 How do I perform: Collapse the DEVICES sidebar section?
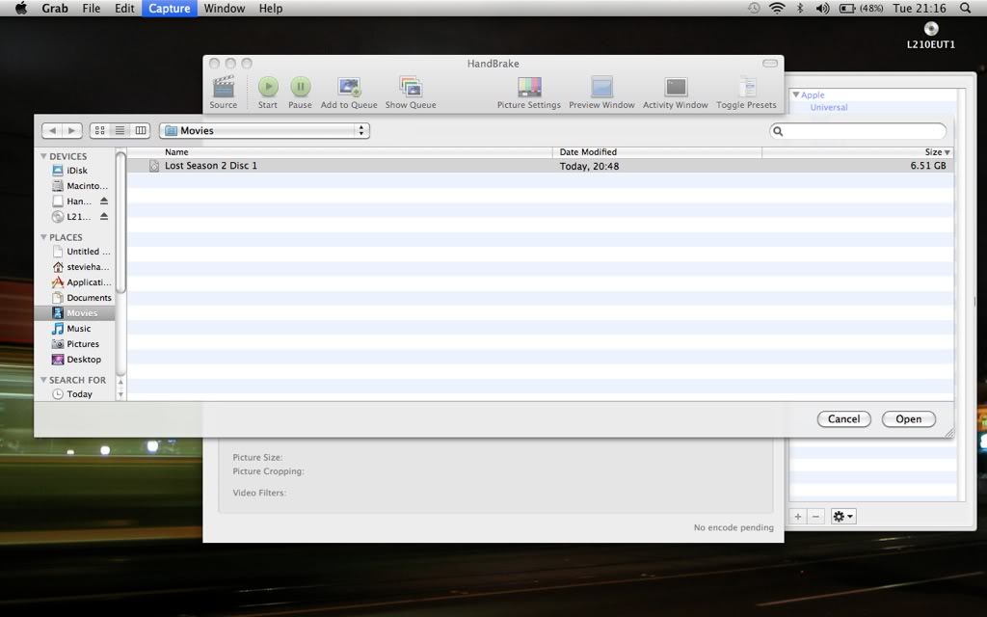(x=43, y=156)
